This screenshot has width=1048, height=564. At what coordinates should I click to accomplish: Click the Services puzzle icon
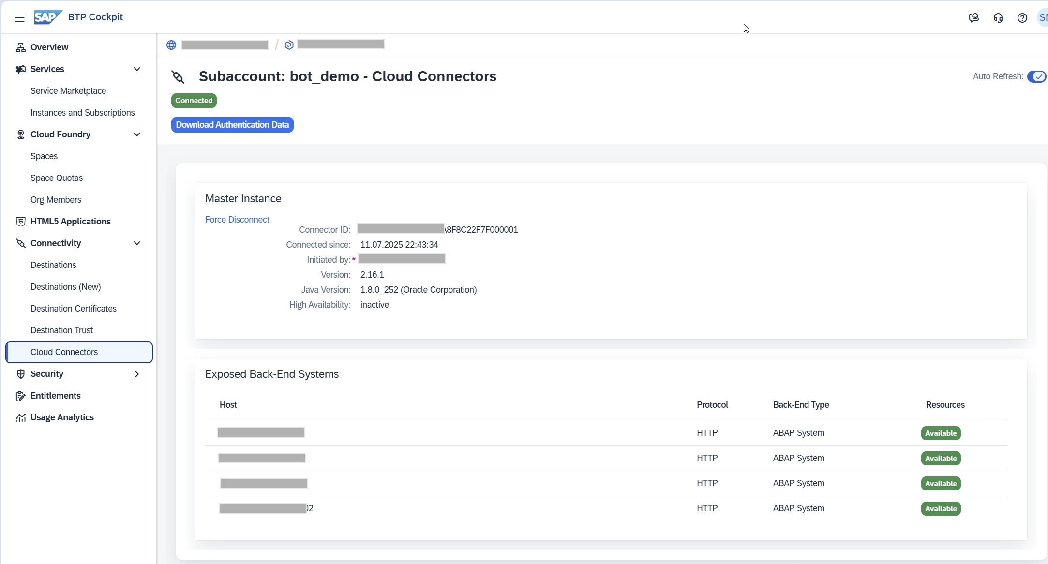[x=20, y=69]
